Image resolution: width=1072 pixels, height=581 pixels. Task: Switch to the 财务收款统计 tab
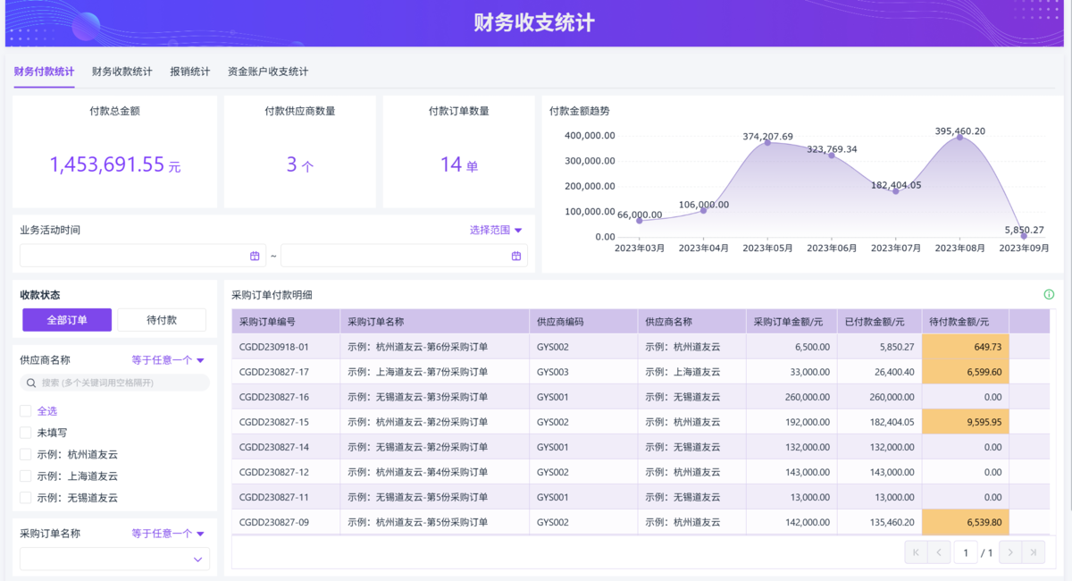click(x=121, y=72)
